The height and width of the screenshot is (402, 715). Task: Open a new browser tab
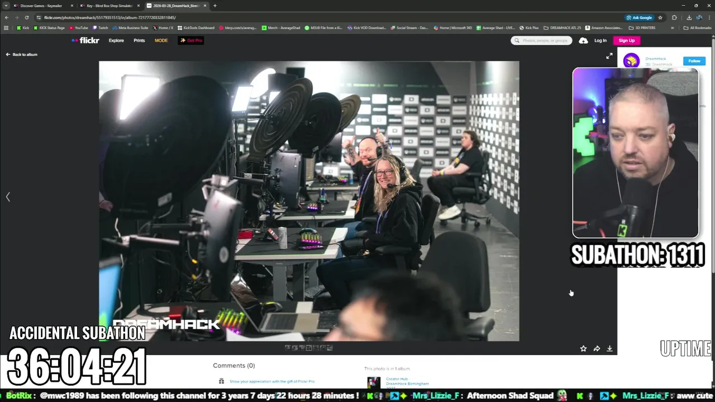coord(215,6)
